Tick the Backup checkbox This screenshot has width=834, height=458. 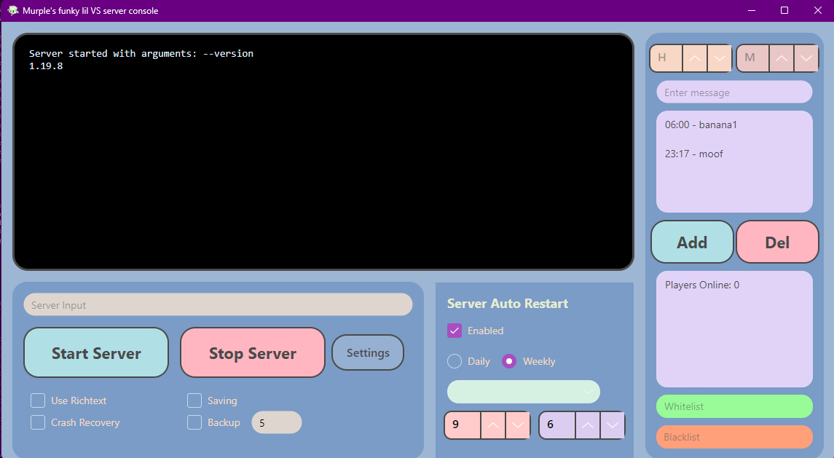194,422
